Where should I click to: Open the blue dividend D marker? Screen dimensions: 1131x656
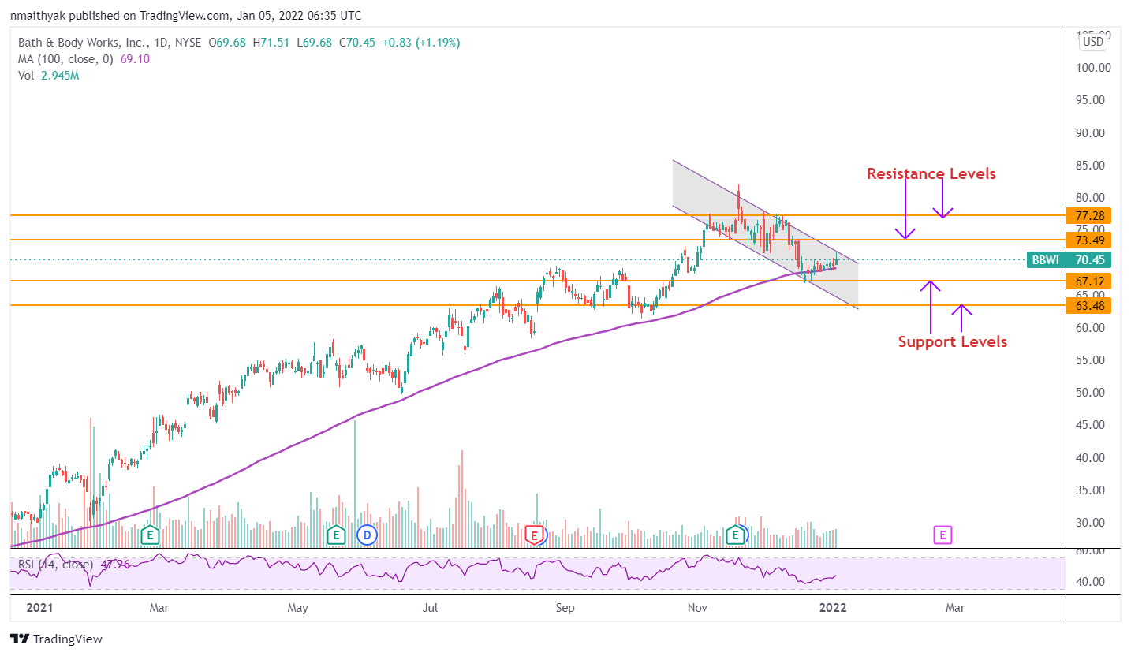coord(365,535)
